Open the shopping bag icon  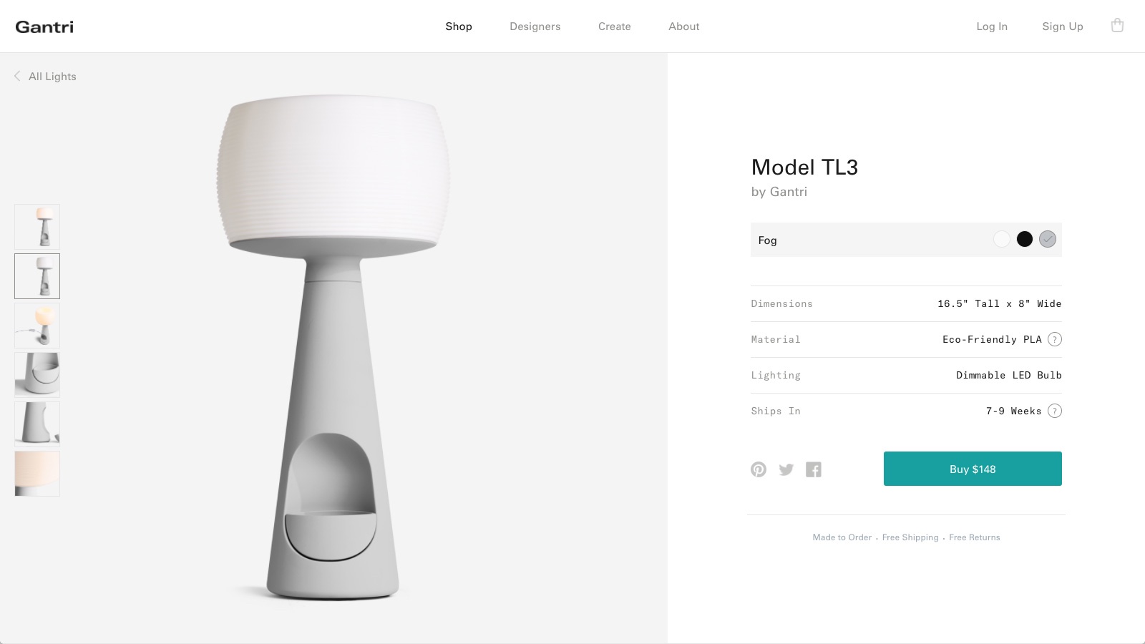tap(1117, 26)
